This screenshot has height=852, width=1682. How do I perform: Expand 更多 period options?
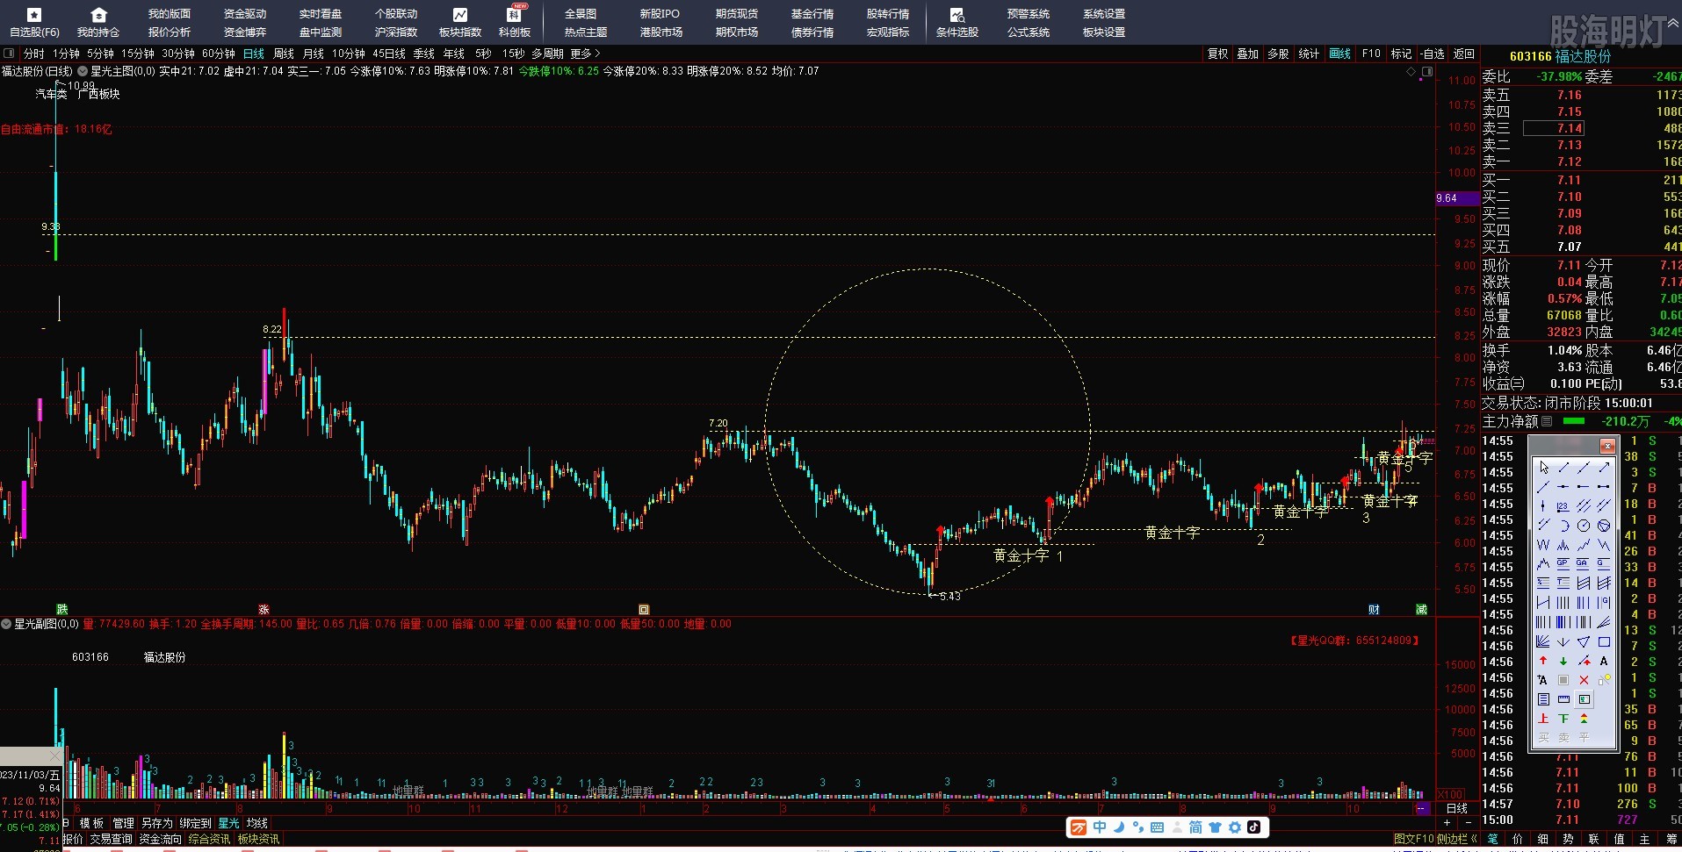[x=585, y=54]
